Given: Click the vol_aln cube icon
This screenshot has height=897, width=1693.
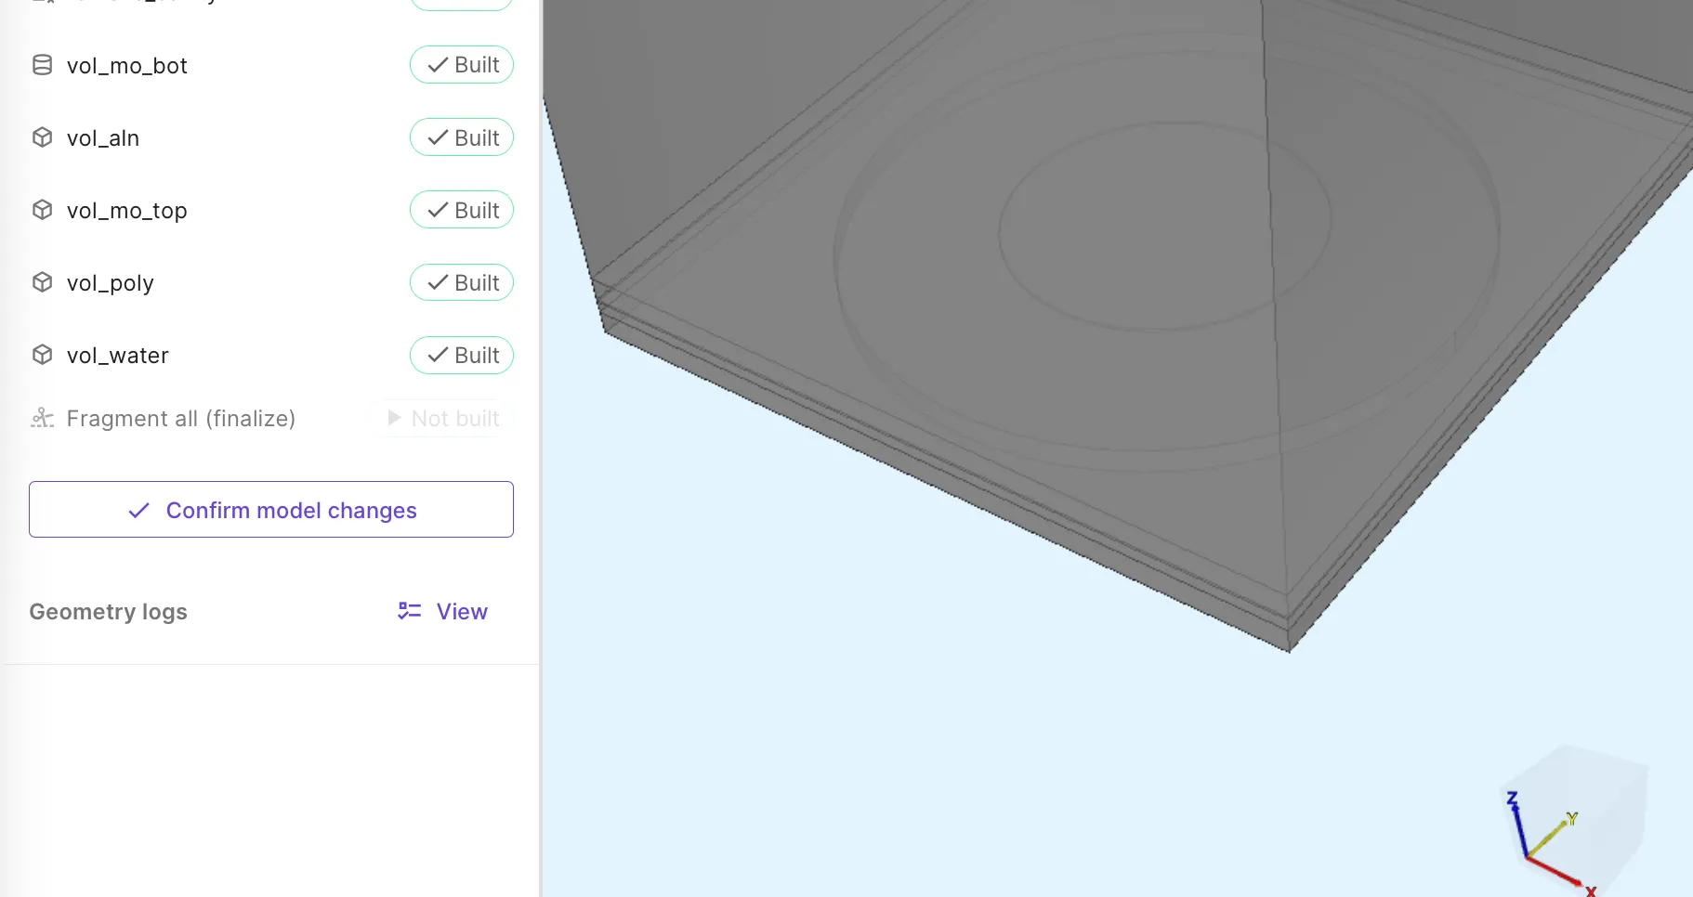Looking at the screenshot, I should (43, 137).
